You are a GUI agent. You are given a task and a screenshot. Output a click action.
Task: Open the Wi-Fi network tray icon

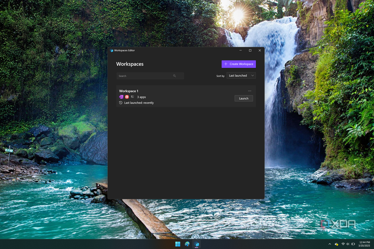(x=343, y=244)
